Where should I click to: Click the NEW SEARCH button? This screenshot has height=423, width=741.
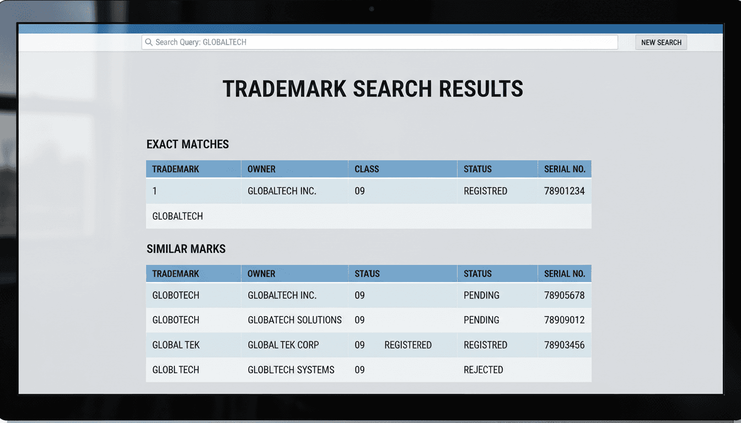point(661,42)
